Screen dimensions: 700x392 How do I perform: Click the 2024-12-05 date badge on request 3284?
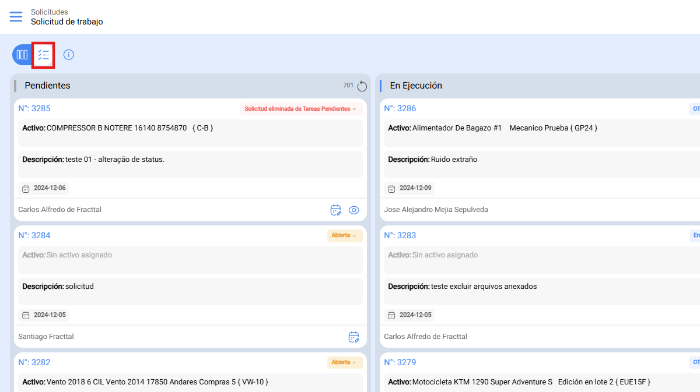click(x=44, y=315)
